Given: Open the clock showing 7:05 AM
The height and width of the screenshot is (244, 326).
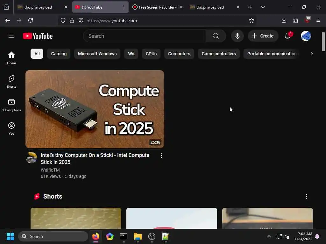Looking at the screenshot, I should tap(303, 236).
